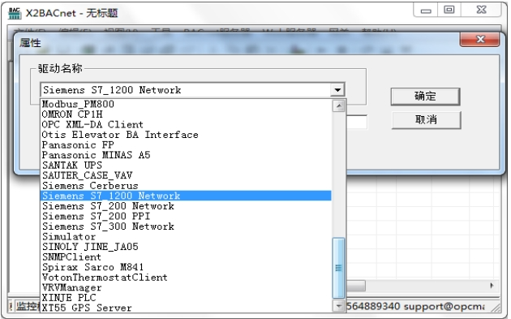Pick Otis Elevator BA Interface driver

coord(186,135)
